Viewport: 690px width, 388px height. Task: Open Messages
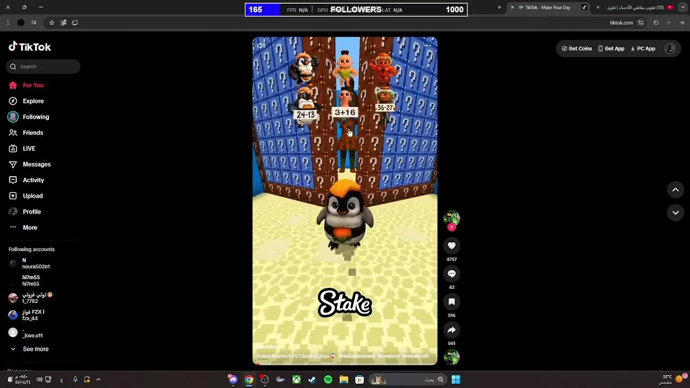tap(30, 164)
